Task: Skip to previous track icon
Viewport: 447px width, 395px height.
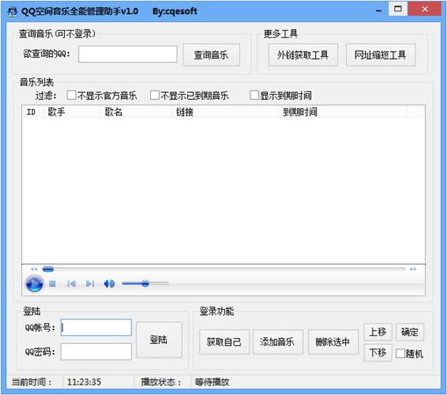Action: point(71,284)
